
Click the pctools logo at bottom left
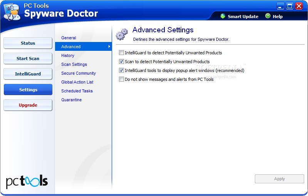click(x=27, y=181)
